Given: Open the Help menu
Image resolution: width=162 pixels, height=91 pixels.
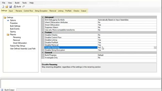Looking at the screenshot, I should coord(31,3).
